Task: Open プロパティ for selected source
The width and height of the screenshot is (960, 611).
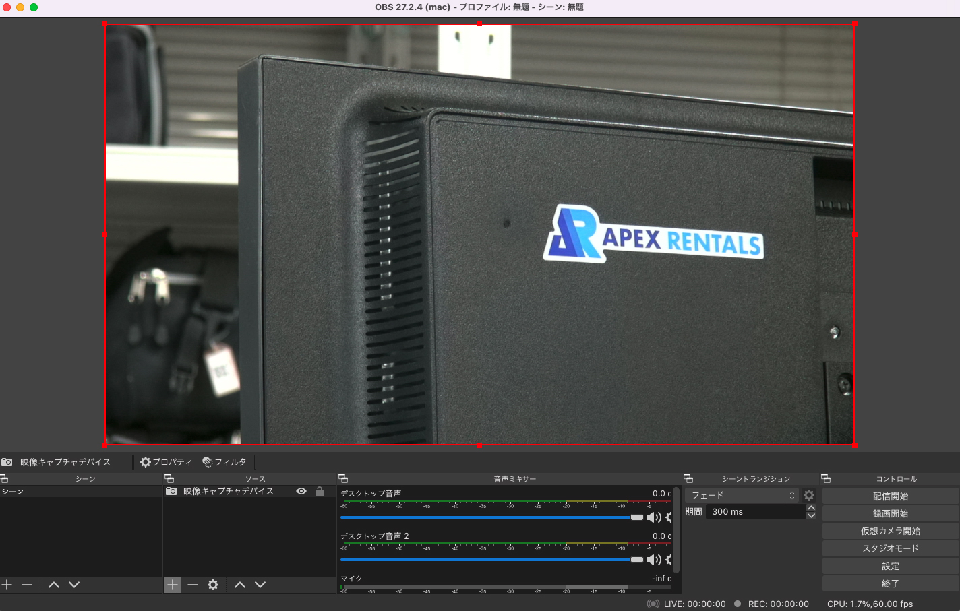Action: coord(166,462)
